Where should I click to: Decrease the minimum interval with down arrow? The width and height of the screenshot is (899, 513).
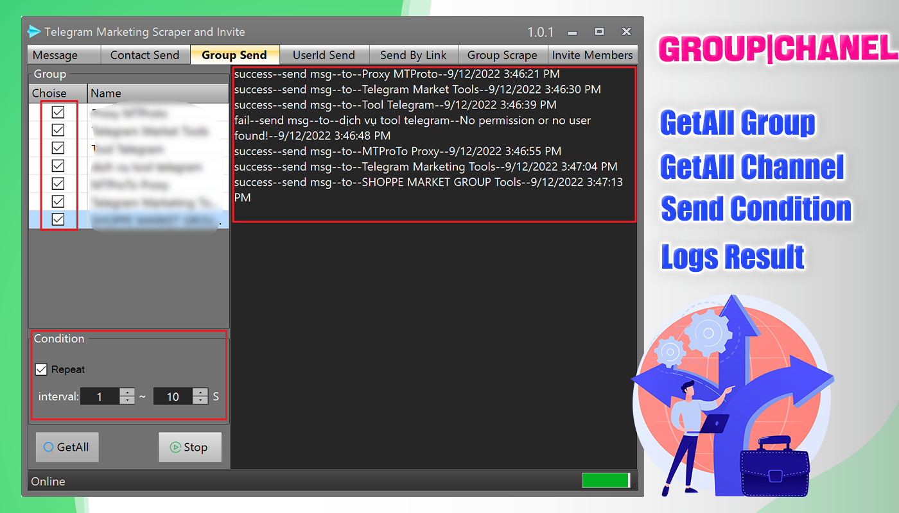tap(127, 400)
